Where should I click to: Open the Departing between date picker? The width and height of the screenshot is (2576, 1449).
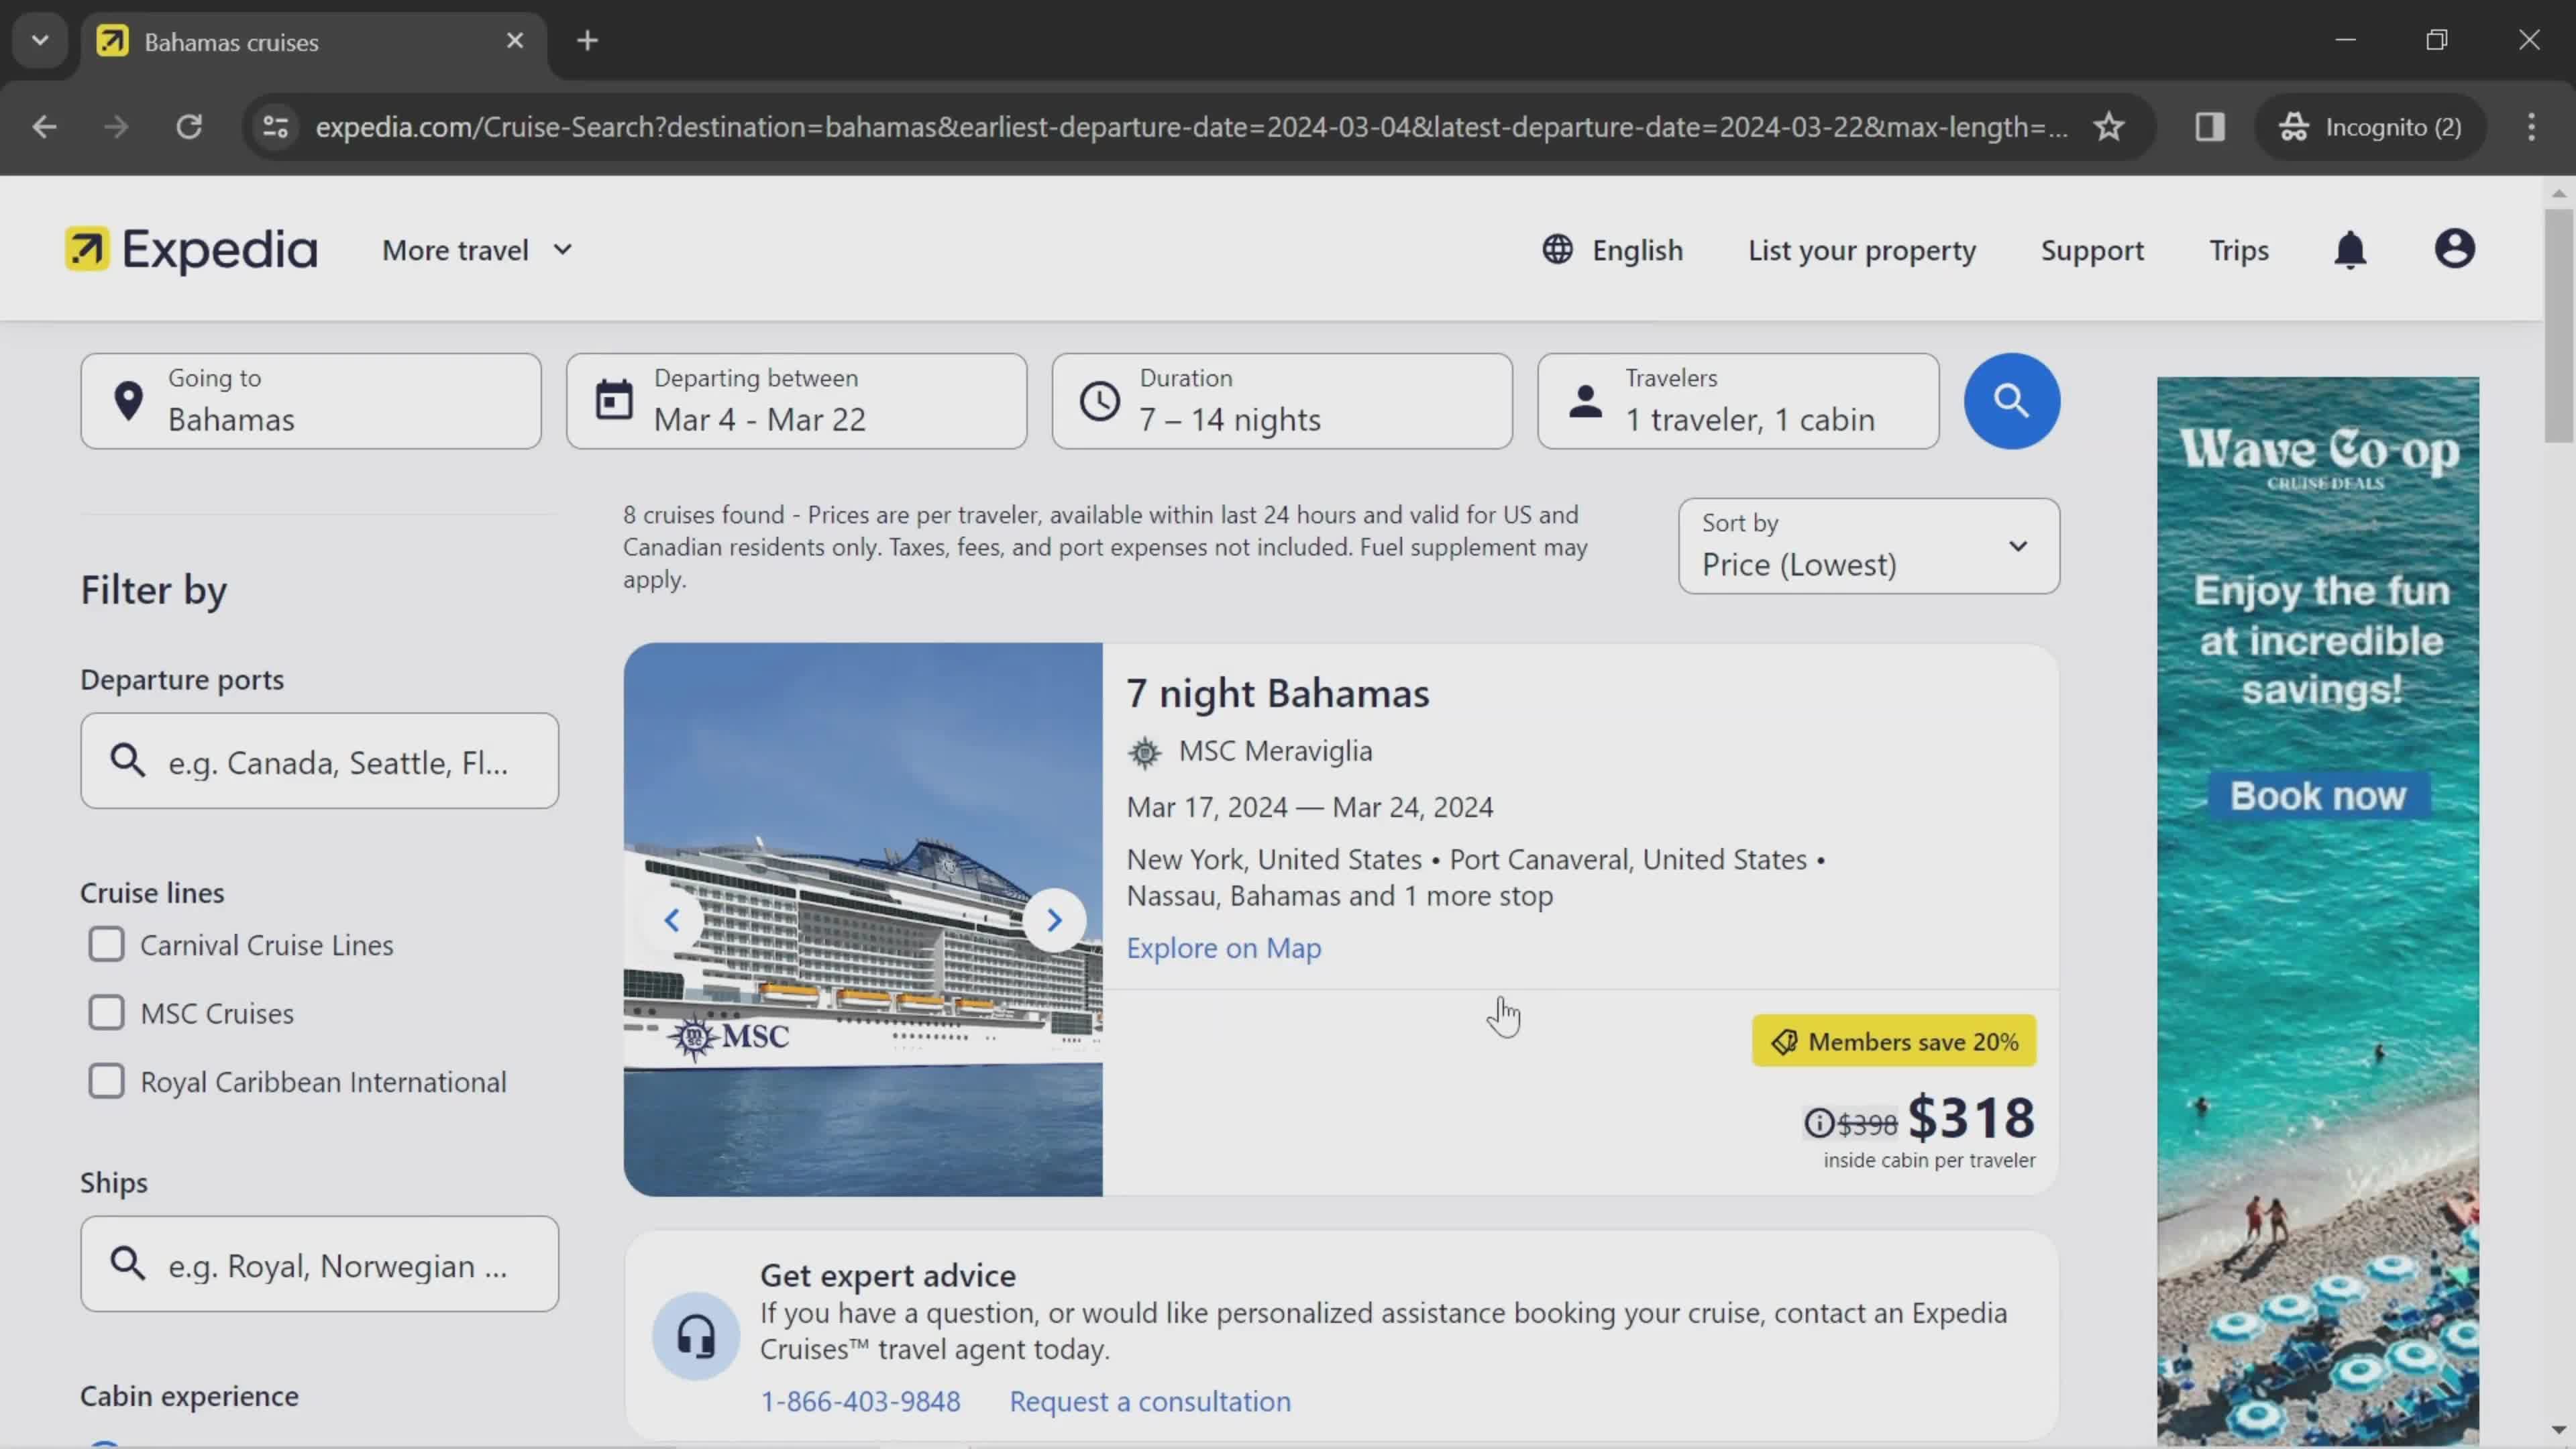click(796, 401)
